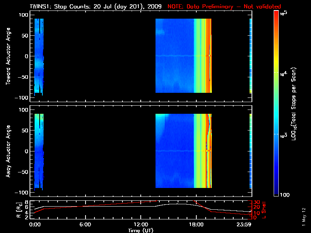Screen dimensions: 311x233
Task: Select the 0:00 time tick label
Action: pos(35,224)
